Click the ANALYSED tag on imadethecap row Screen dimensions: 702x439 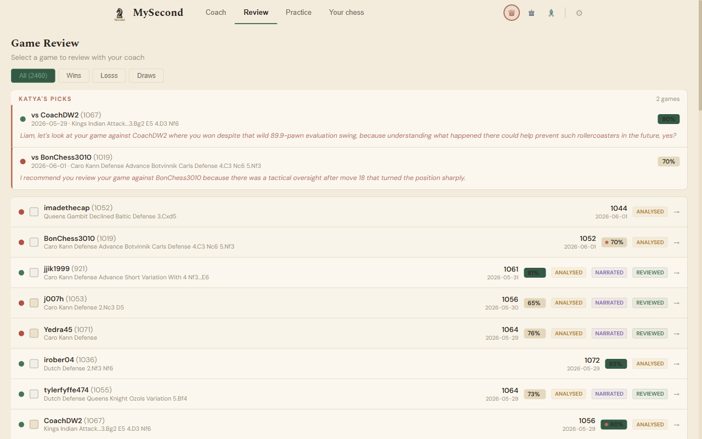(650, 212)
